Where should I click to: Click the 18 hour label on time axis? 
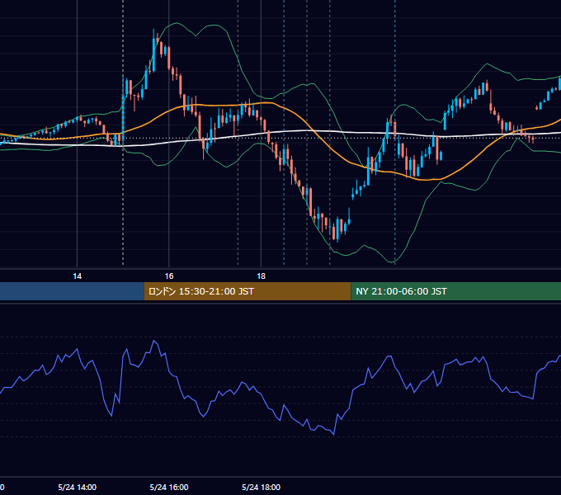262,276
